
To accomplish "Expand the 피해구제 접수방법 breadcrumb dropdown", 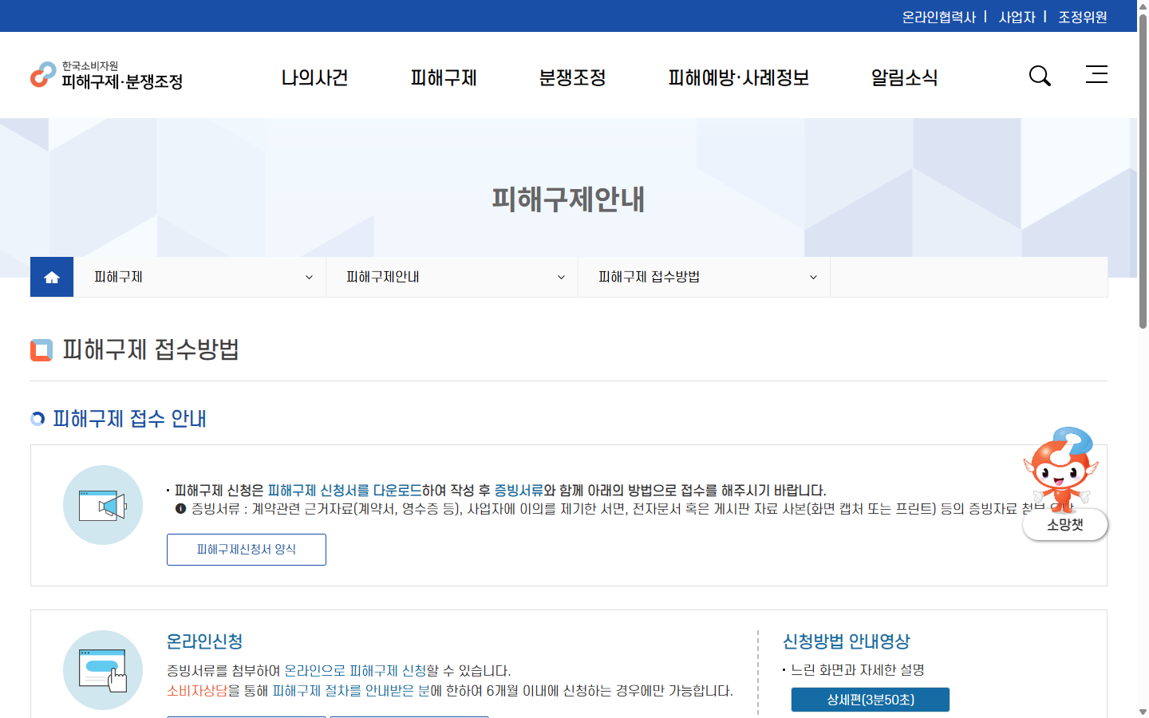I will 704,277.
